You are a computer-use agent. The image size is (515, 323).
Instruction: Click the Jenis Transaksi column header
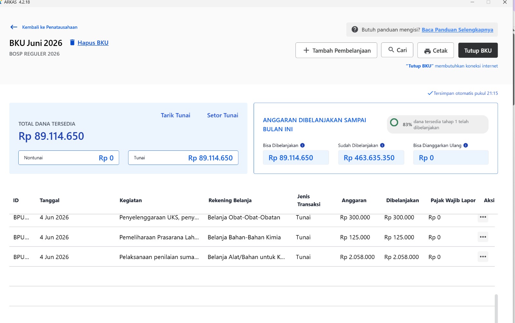coord(309,200)
